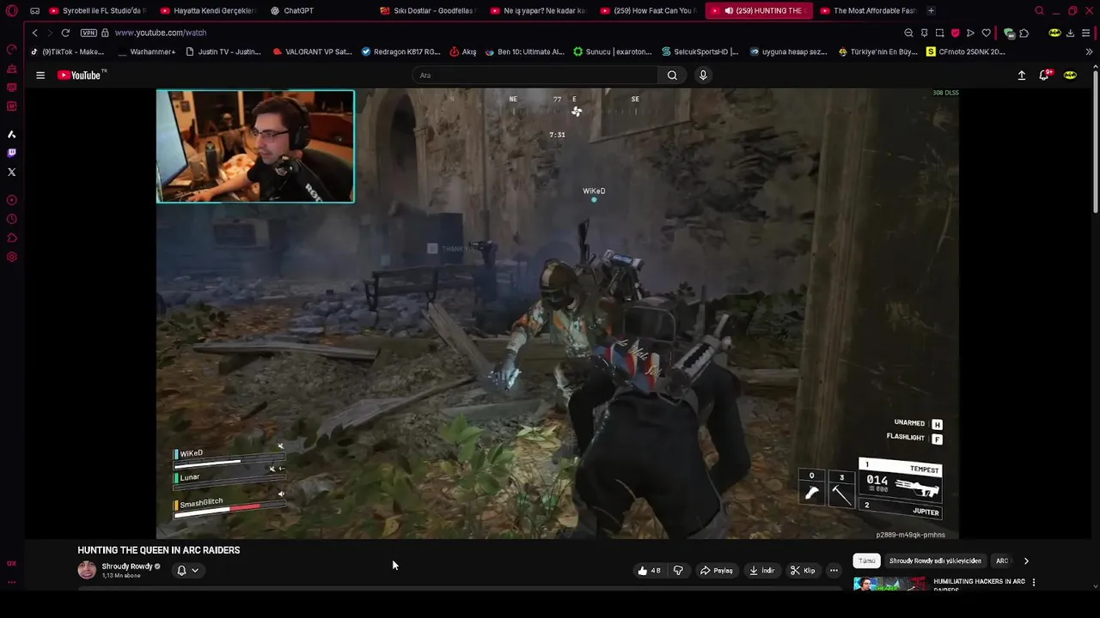1100x618 pixels.
Task: Reload the page with the refresh icon
Action: coord(65,33)
